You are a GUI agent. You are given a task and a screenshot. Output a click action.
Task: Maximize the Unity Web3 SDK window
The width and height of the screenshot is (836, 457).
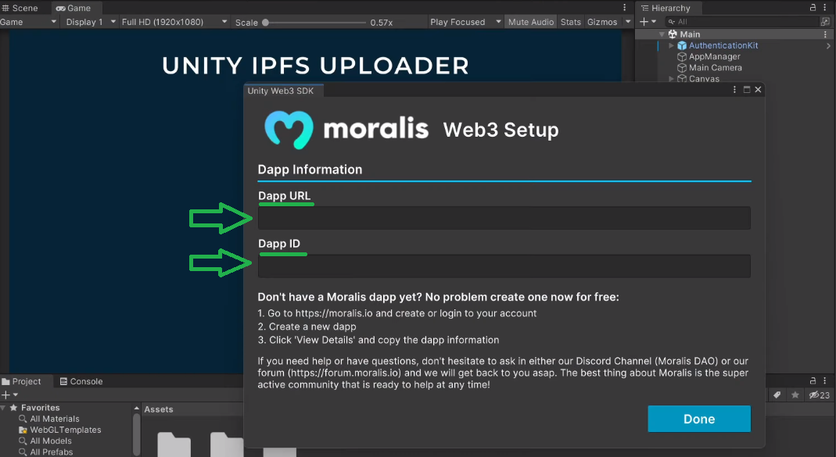point(746,90)
